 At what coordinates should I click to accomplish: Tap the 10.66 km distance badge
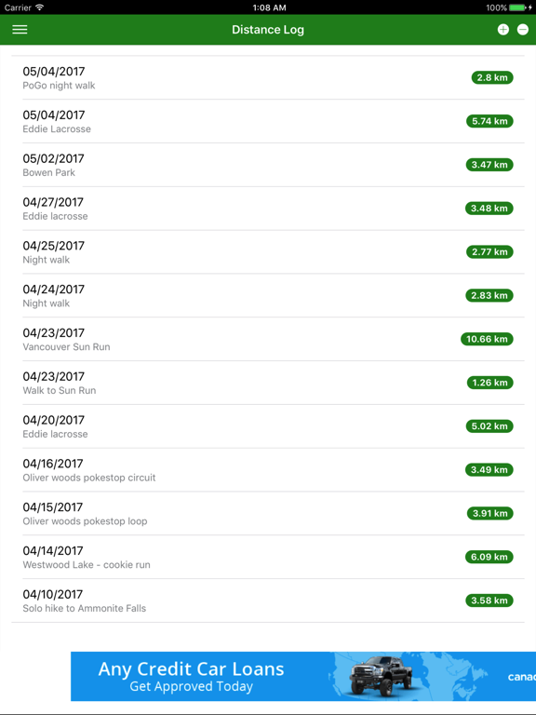487,339
